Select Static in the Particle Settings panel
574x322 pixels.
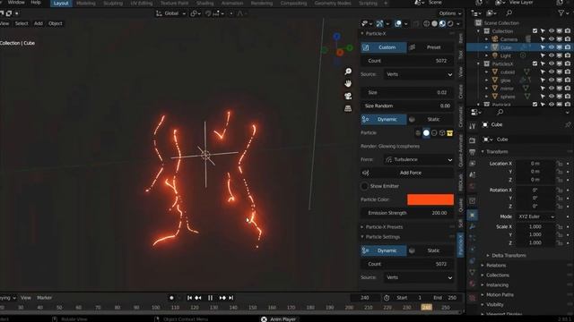pyautogui.click(x=431, y=250)
